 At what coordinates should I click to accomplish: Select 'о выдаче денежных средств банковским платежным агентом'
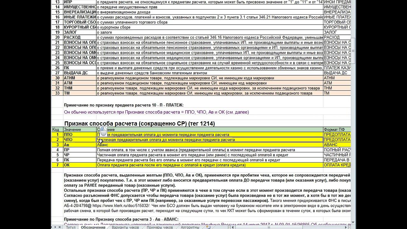pyautogui.click(x=210, y=73)
